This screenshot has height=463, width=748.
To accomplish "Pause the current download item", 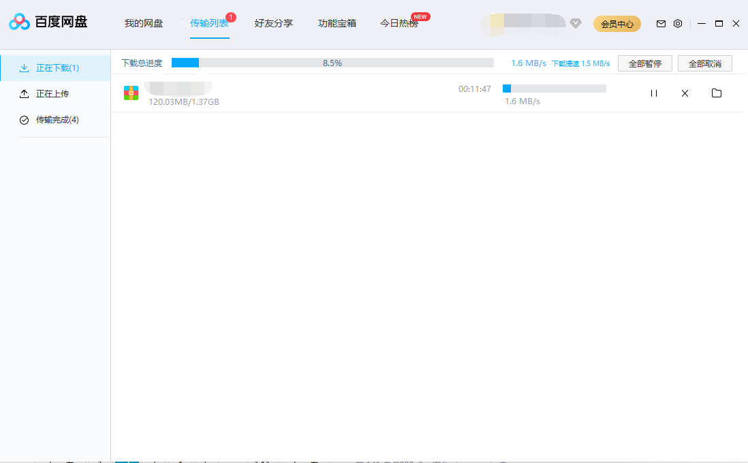I will point(654,93).
